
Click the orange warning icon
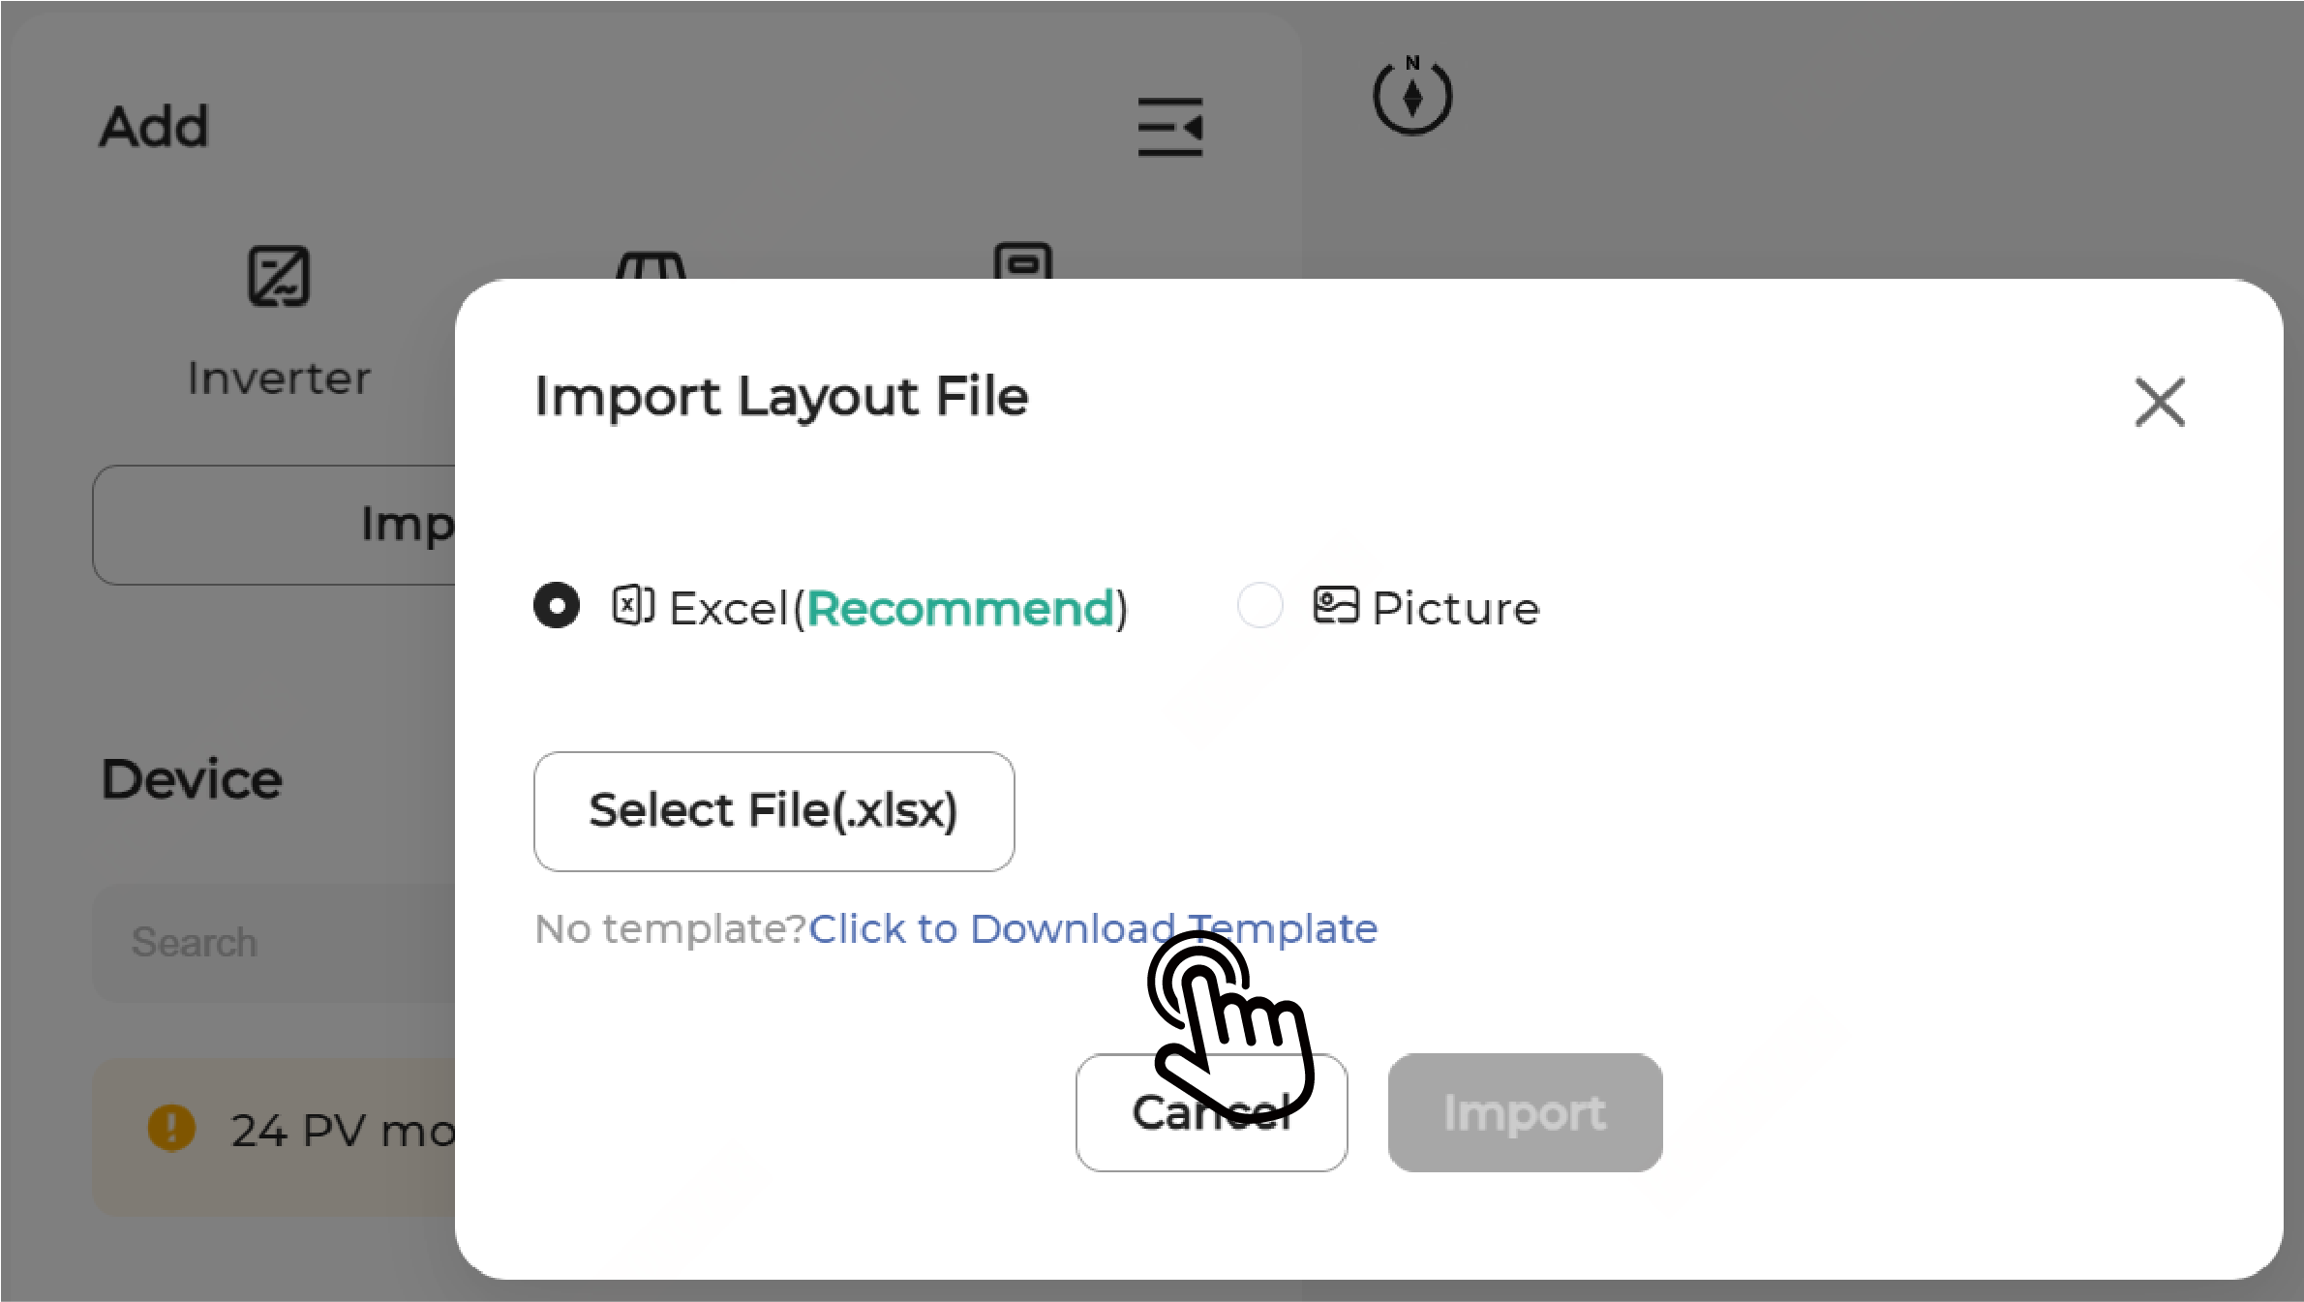point(171,1128)
